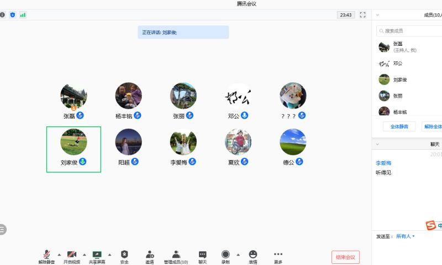Select 刘家俊's highlighted video tile
442x265 pixels.
click(x=73, y=149)
